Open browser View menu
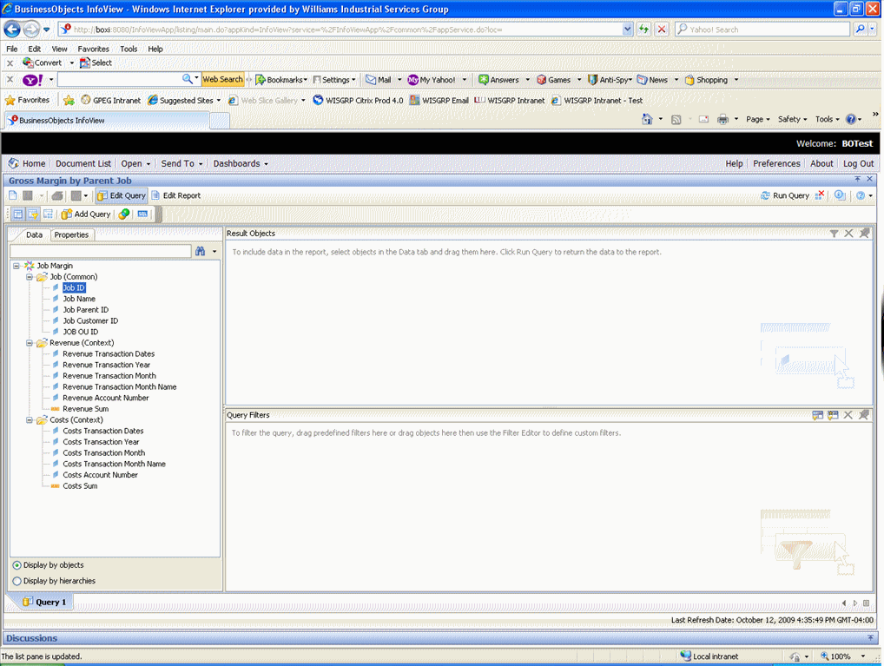The width and height of the screenshot is (884, 666). click(x=59, y=49)
